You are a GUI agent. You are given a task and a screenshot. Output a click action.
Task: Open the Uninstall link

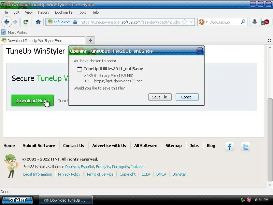click(x=179, y=174)
